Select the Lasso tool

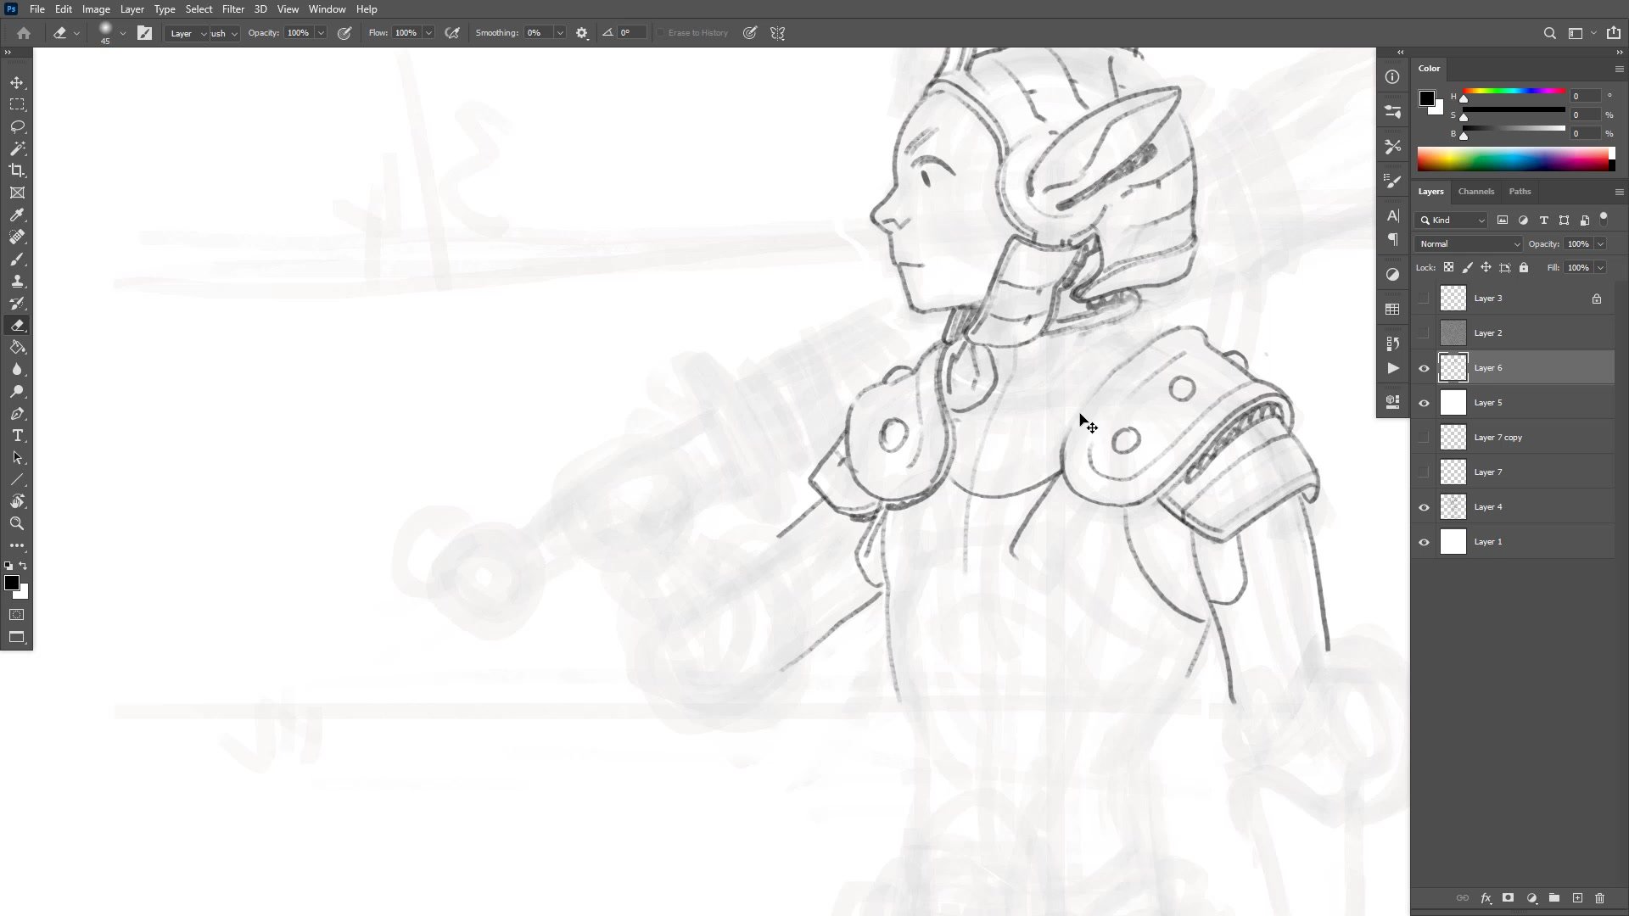coord(17,126)
